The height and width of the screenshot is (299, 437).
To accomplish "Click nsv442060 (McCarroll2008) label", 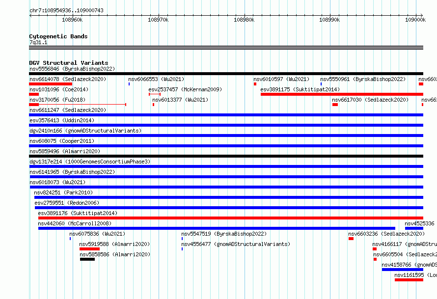I will [x=75, y=223].
